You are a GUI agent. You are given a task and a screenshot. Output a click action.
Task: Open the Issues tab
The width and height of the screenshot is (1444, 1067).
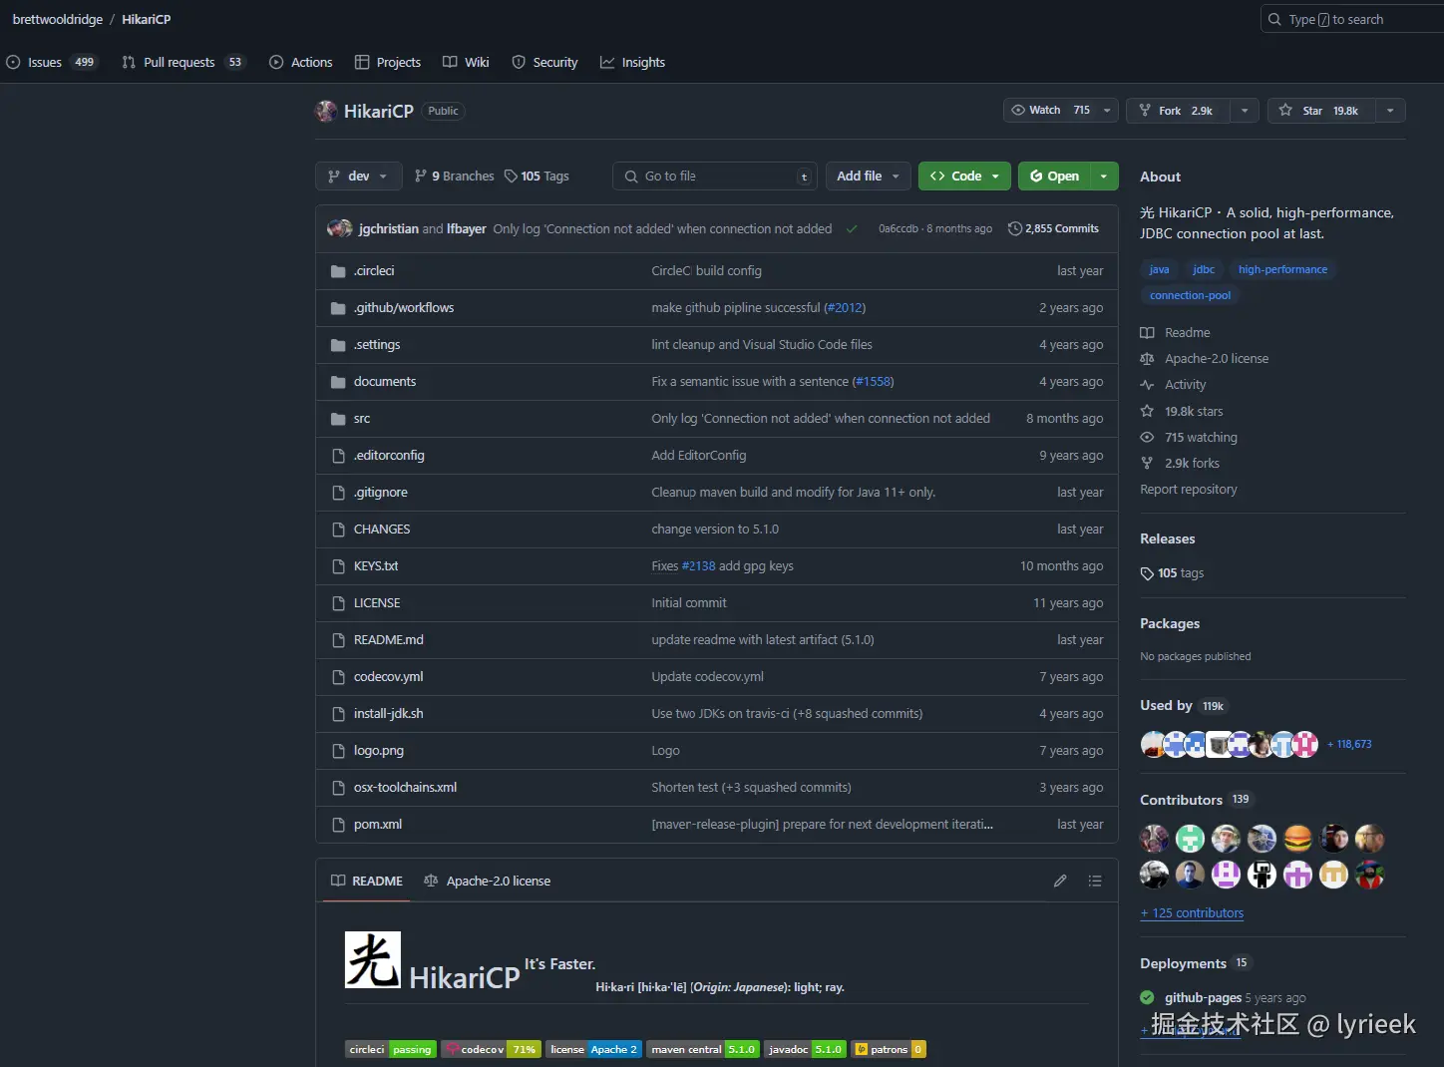tap(51, 62)
